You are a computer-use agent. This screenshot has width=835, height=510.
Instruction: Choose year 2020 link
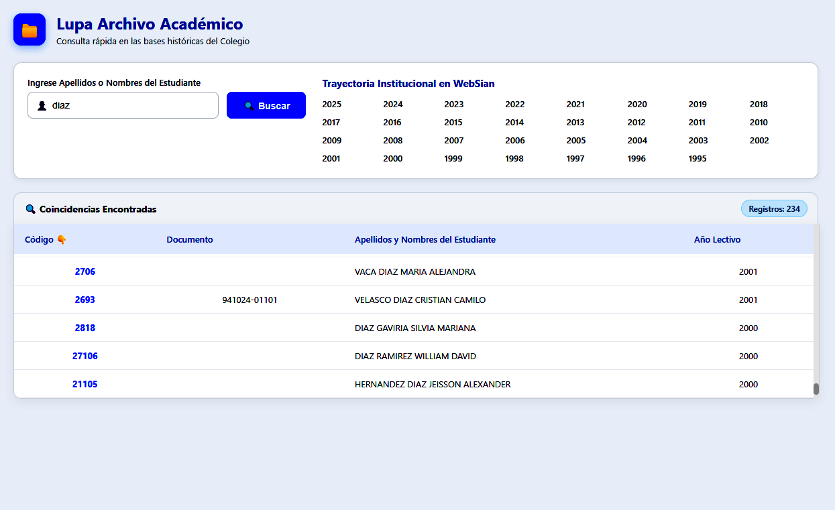coord(637,105)
